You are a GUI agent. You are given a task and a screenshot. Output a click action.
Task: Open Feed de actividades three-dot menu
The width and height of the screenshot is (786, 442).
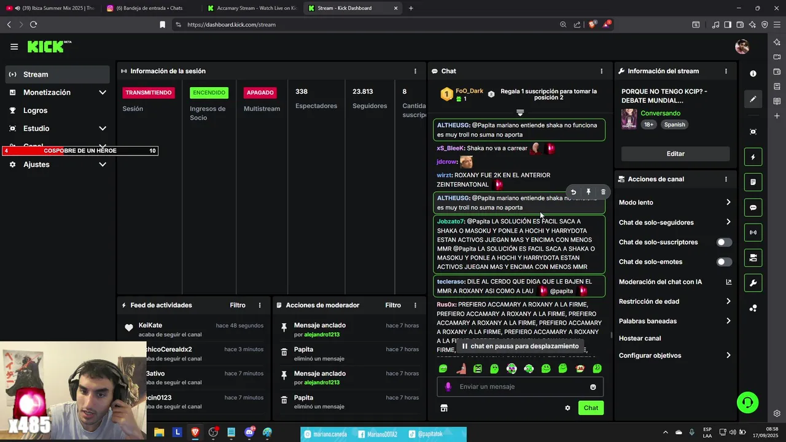tap(260, 305)
